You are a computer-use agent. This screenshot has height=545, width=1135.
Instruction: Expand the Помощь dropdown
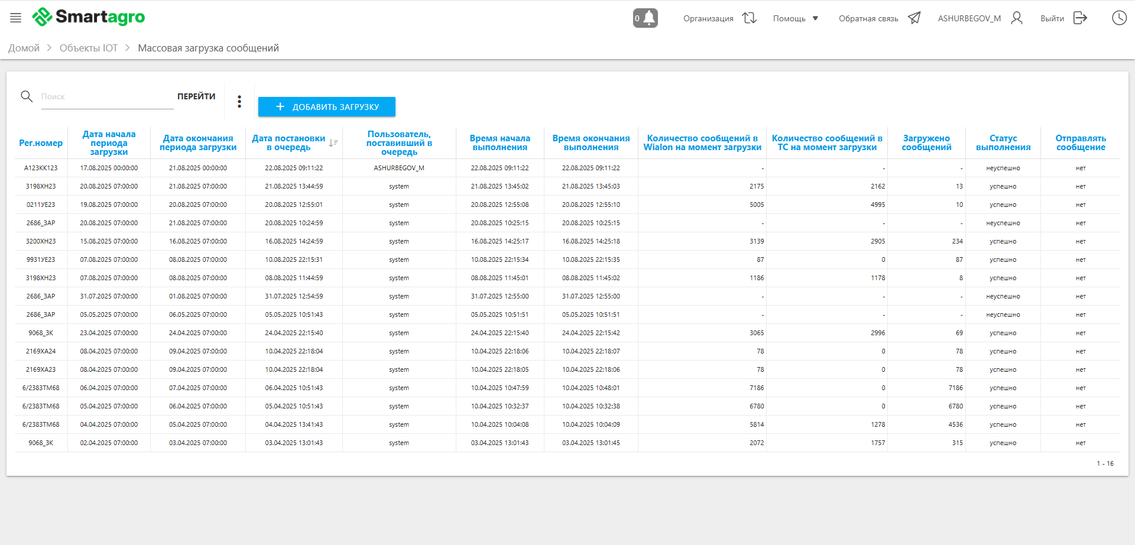click(796, 18)
